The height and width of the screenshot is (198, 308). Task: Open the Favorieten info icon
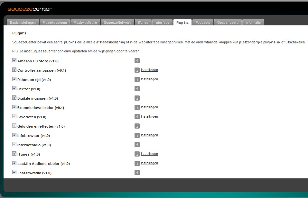coord(137,117)
